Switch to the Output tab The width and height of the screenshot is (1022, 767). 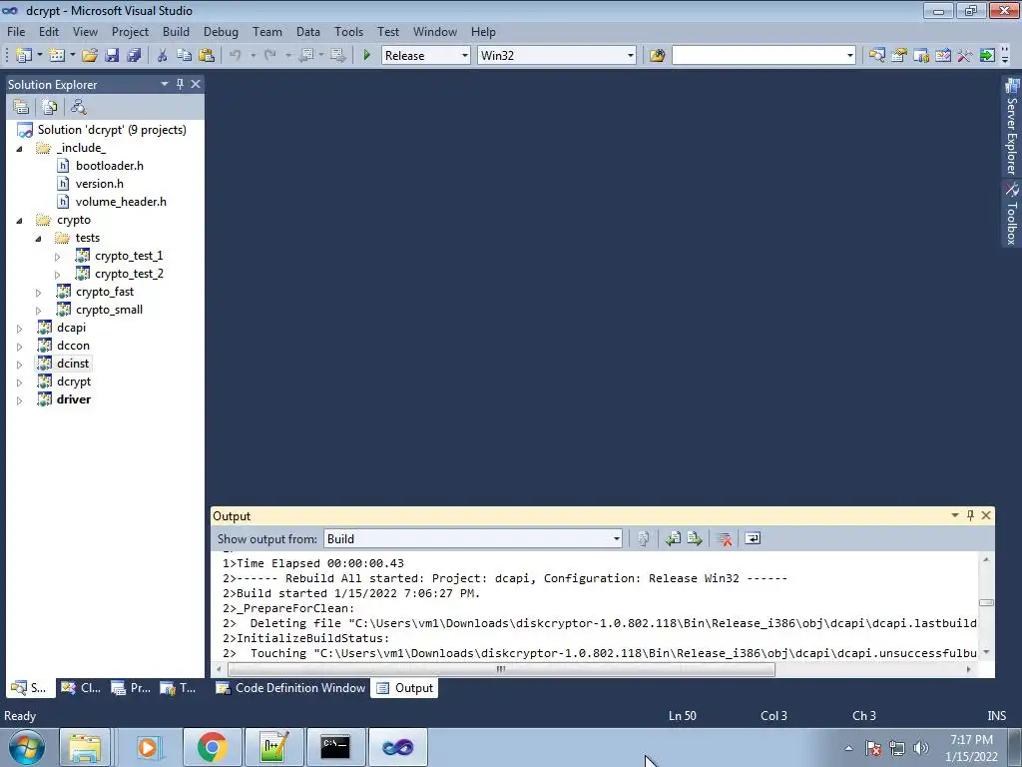[x=405, y=687]
